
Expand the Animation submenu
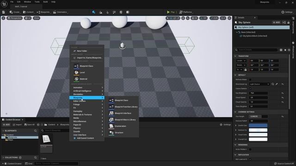click(x=87, y=88)
